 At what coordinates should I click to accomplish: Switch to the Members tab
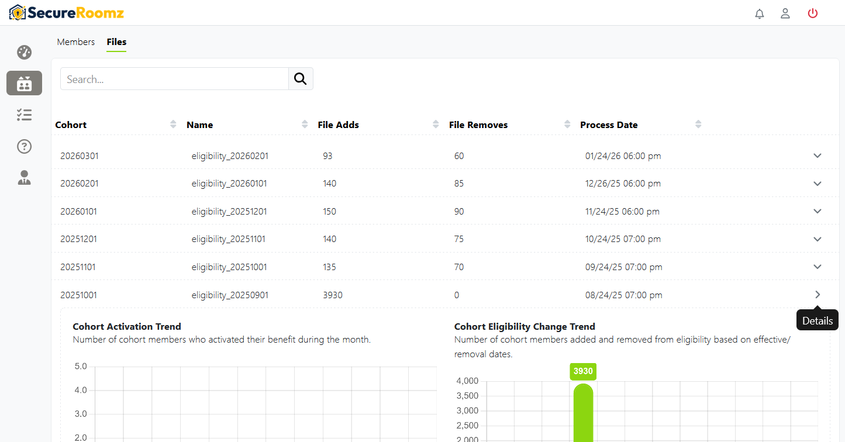point(76,42)
